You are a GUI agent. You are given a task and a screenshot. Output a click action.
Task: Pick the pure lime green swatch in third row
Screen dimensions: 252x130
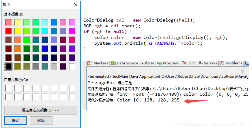(x=27, y=40)
